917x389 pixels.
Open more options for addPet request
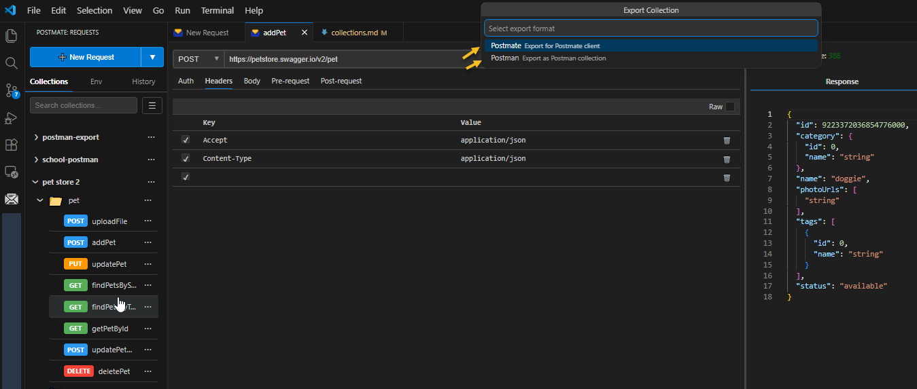[x=148, y=242]
